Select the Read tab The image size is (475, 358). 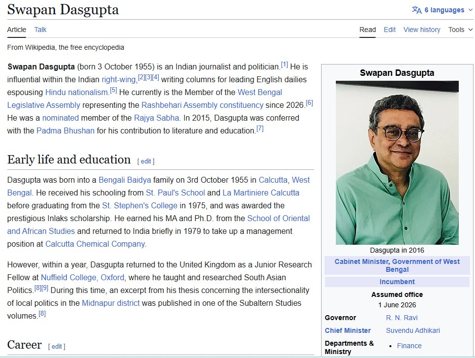(367, 30)
